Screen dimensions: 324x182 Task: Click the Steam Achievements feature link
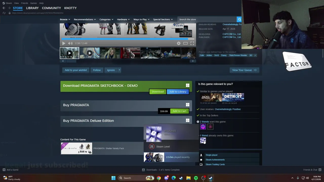tap(215, 160)
